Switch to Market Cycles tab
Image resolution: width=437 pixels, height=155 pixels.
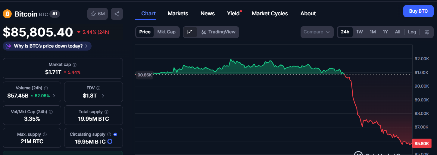[270, 14]
